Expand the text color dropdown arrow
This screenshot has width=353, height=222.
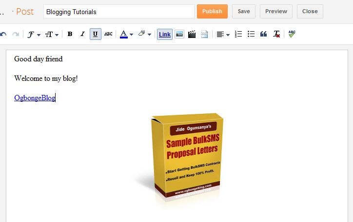[x=132, y=35]
